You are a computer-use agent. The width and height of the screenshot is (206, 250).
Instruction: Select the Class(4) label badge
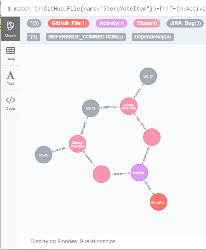click(x=147, y=23)
